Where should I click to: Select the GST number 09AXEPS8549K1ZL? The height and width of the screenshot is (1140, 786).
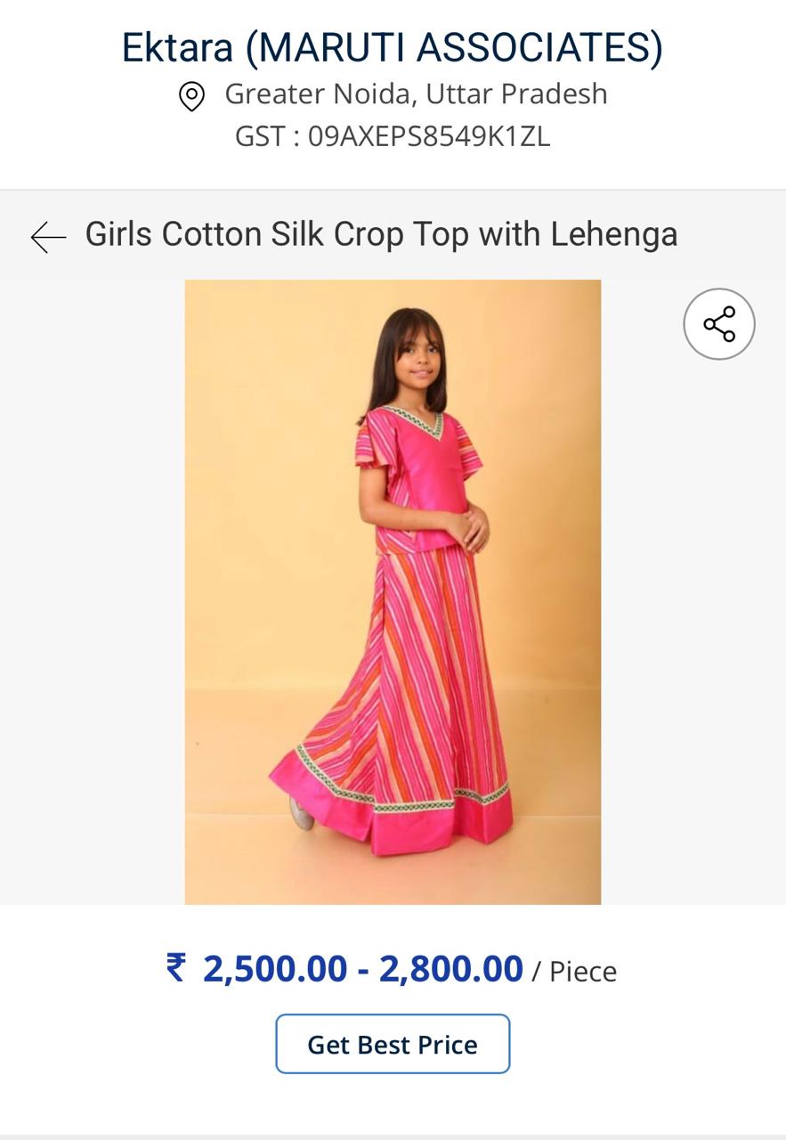[x=429, y=136]
